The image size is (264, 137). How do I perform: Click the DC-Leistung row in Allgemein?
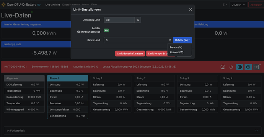point(24,84)
